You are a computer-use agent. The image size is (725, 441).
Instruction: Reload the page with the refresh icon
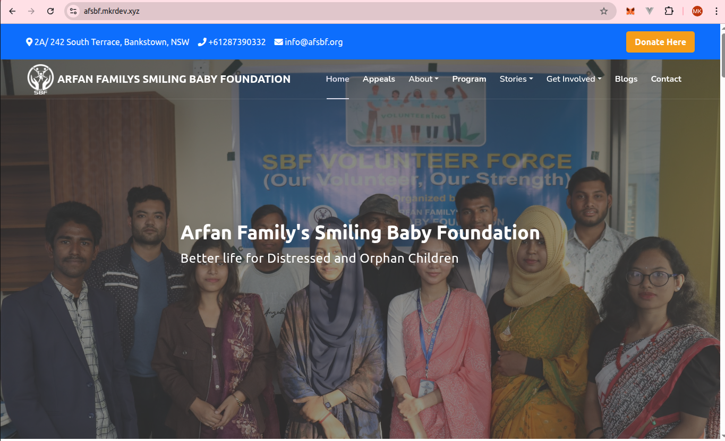[x=50, y=11]
